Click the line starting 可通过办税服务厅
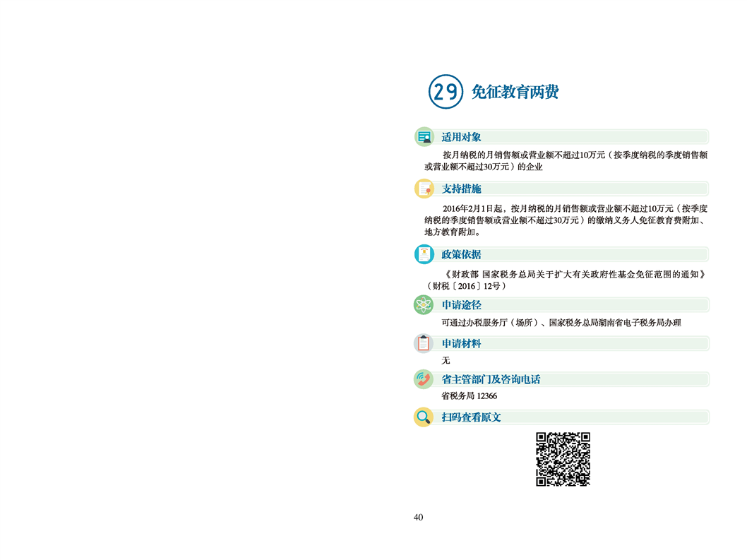The height and width of the screenshot is (560, 747). point(561,323)
